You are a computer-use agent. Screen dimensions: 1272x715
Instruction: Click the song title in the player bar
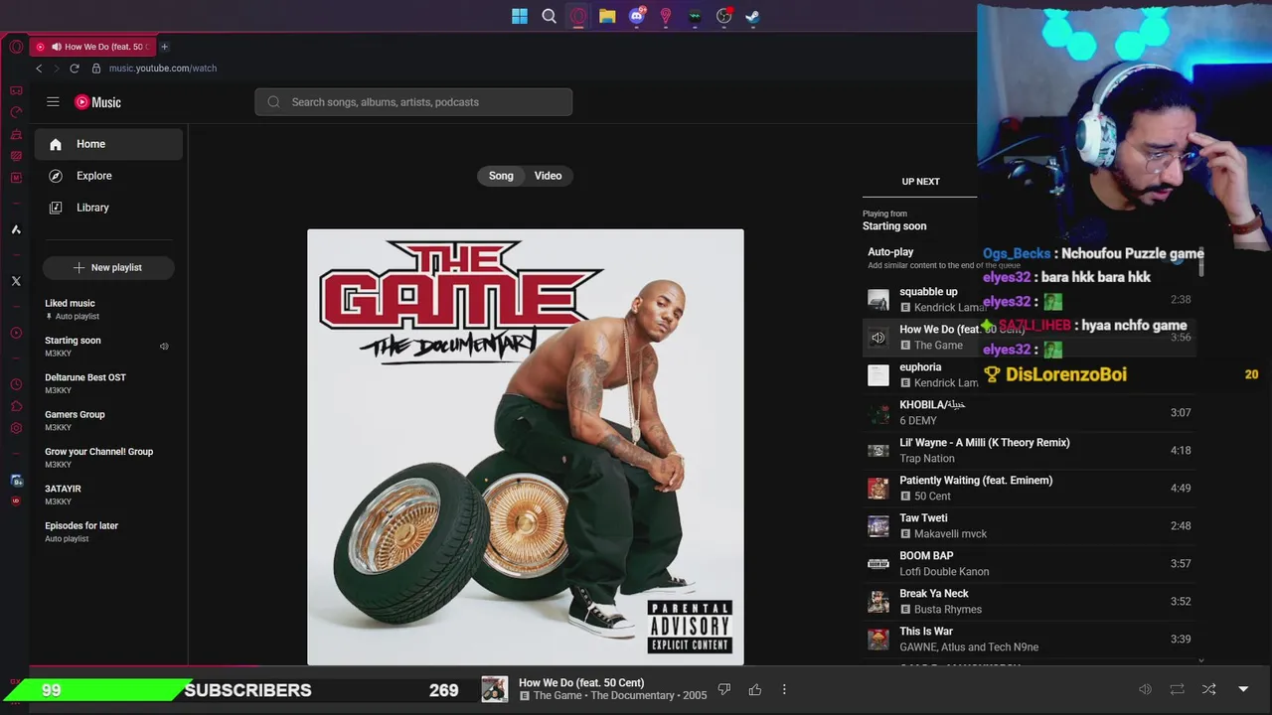pyautogui.click(x=581, y=682)
